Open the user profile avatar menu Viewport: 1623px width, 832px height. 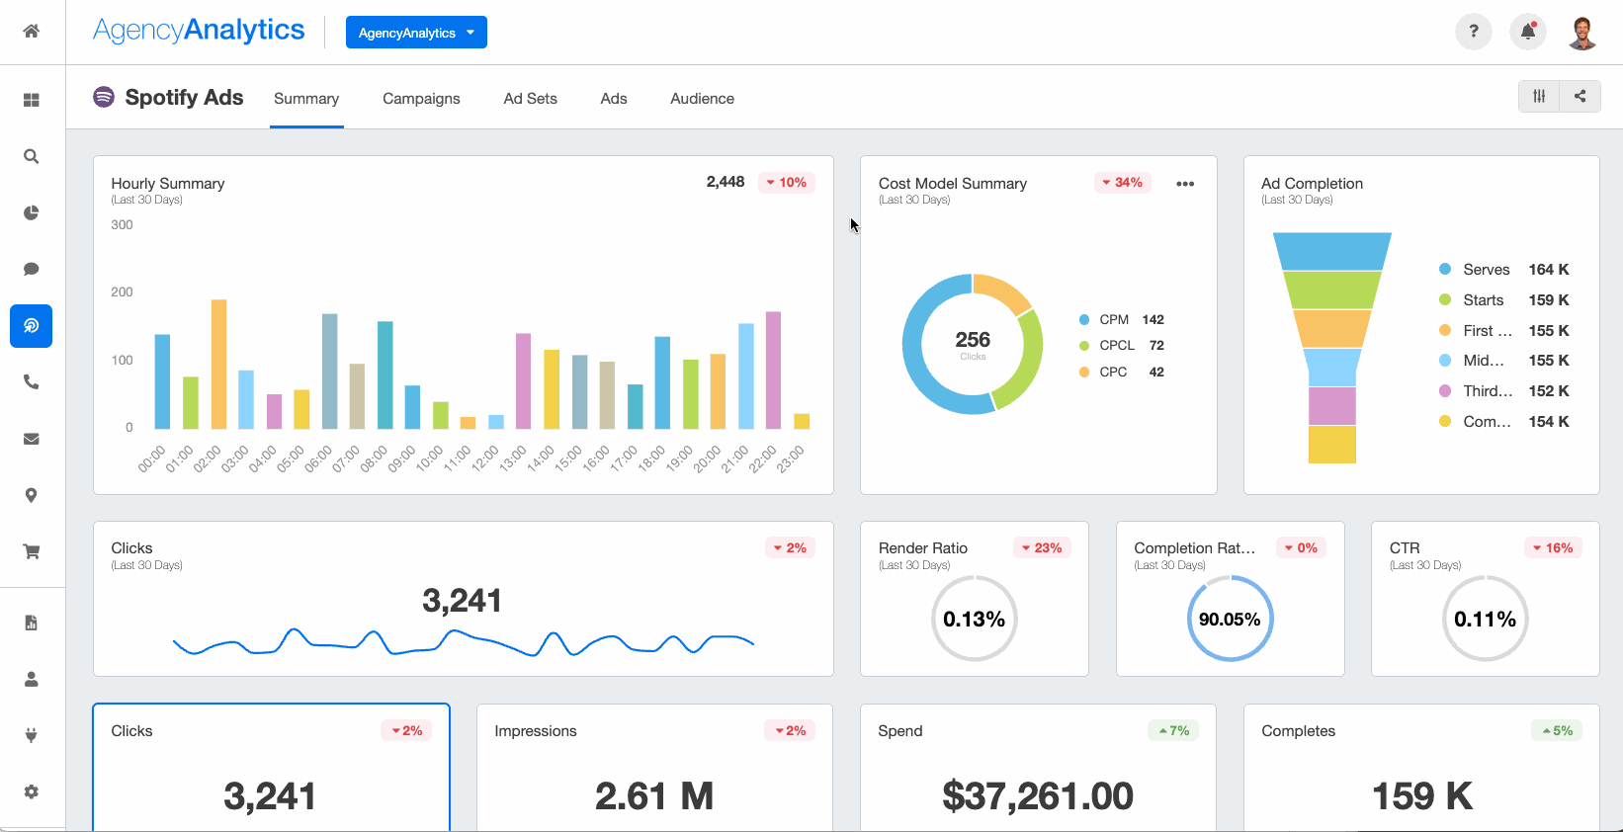pos(1582,32)
